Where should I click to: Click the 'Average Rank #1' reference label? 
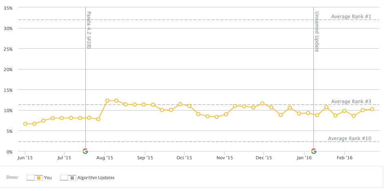coord(351,17)
